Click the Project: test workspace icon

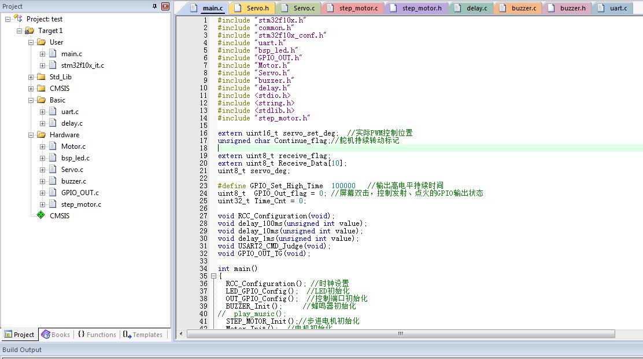18,19
